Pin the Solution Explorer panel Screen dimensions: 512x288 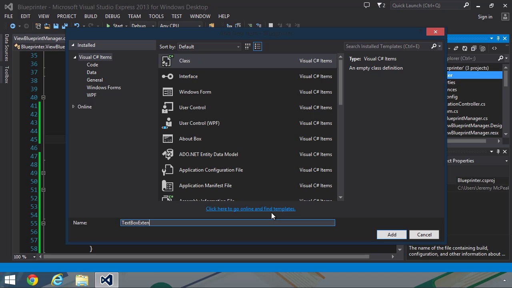pyautogui.click(x=498, y=38)
